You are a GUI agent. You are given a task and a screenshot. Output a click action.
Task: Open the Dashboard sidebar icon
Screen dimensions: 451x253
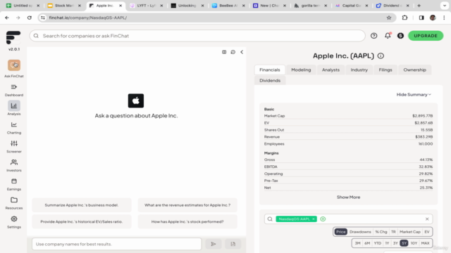[14, 87]
